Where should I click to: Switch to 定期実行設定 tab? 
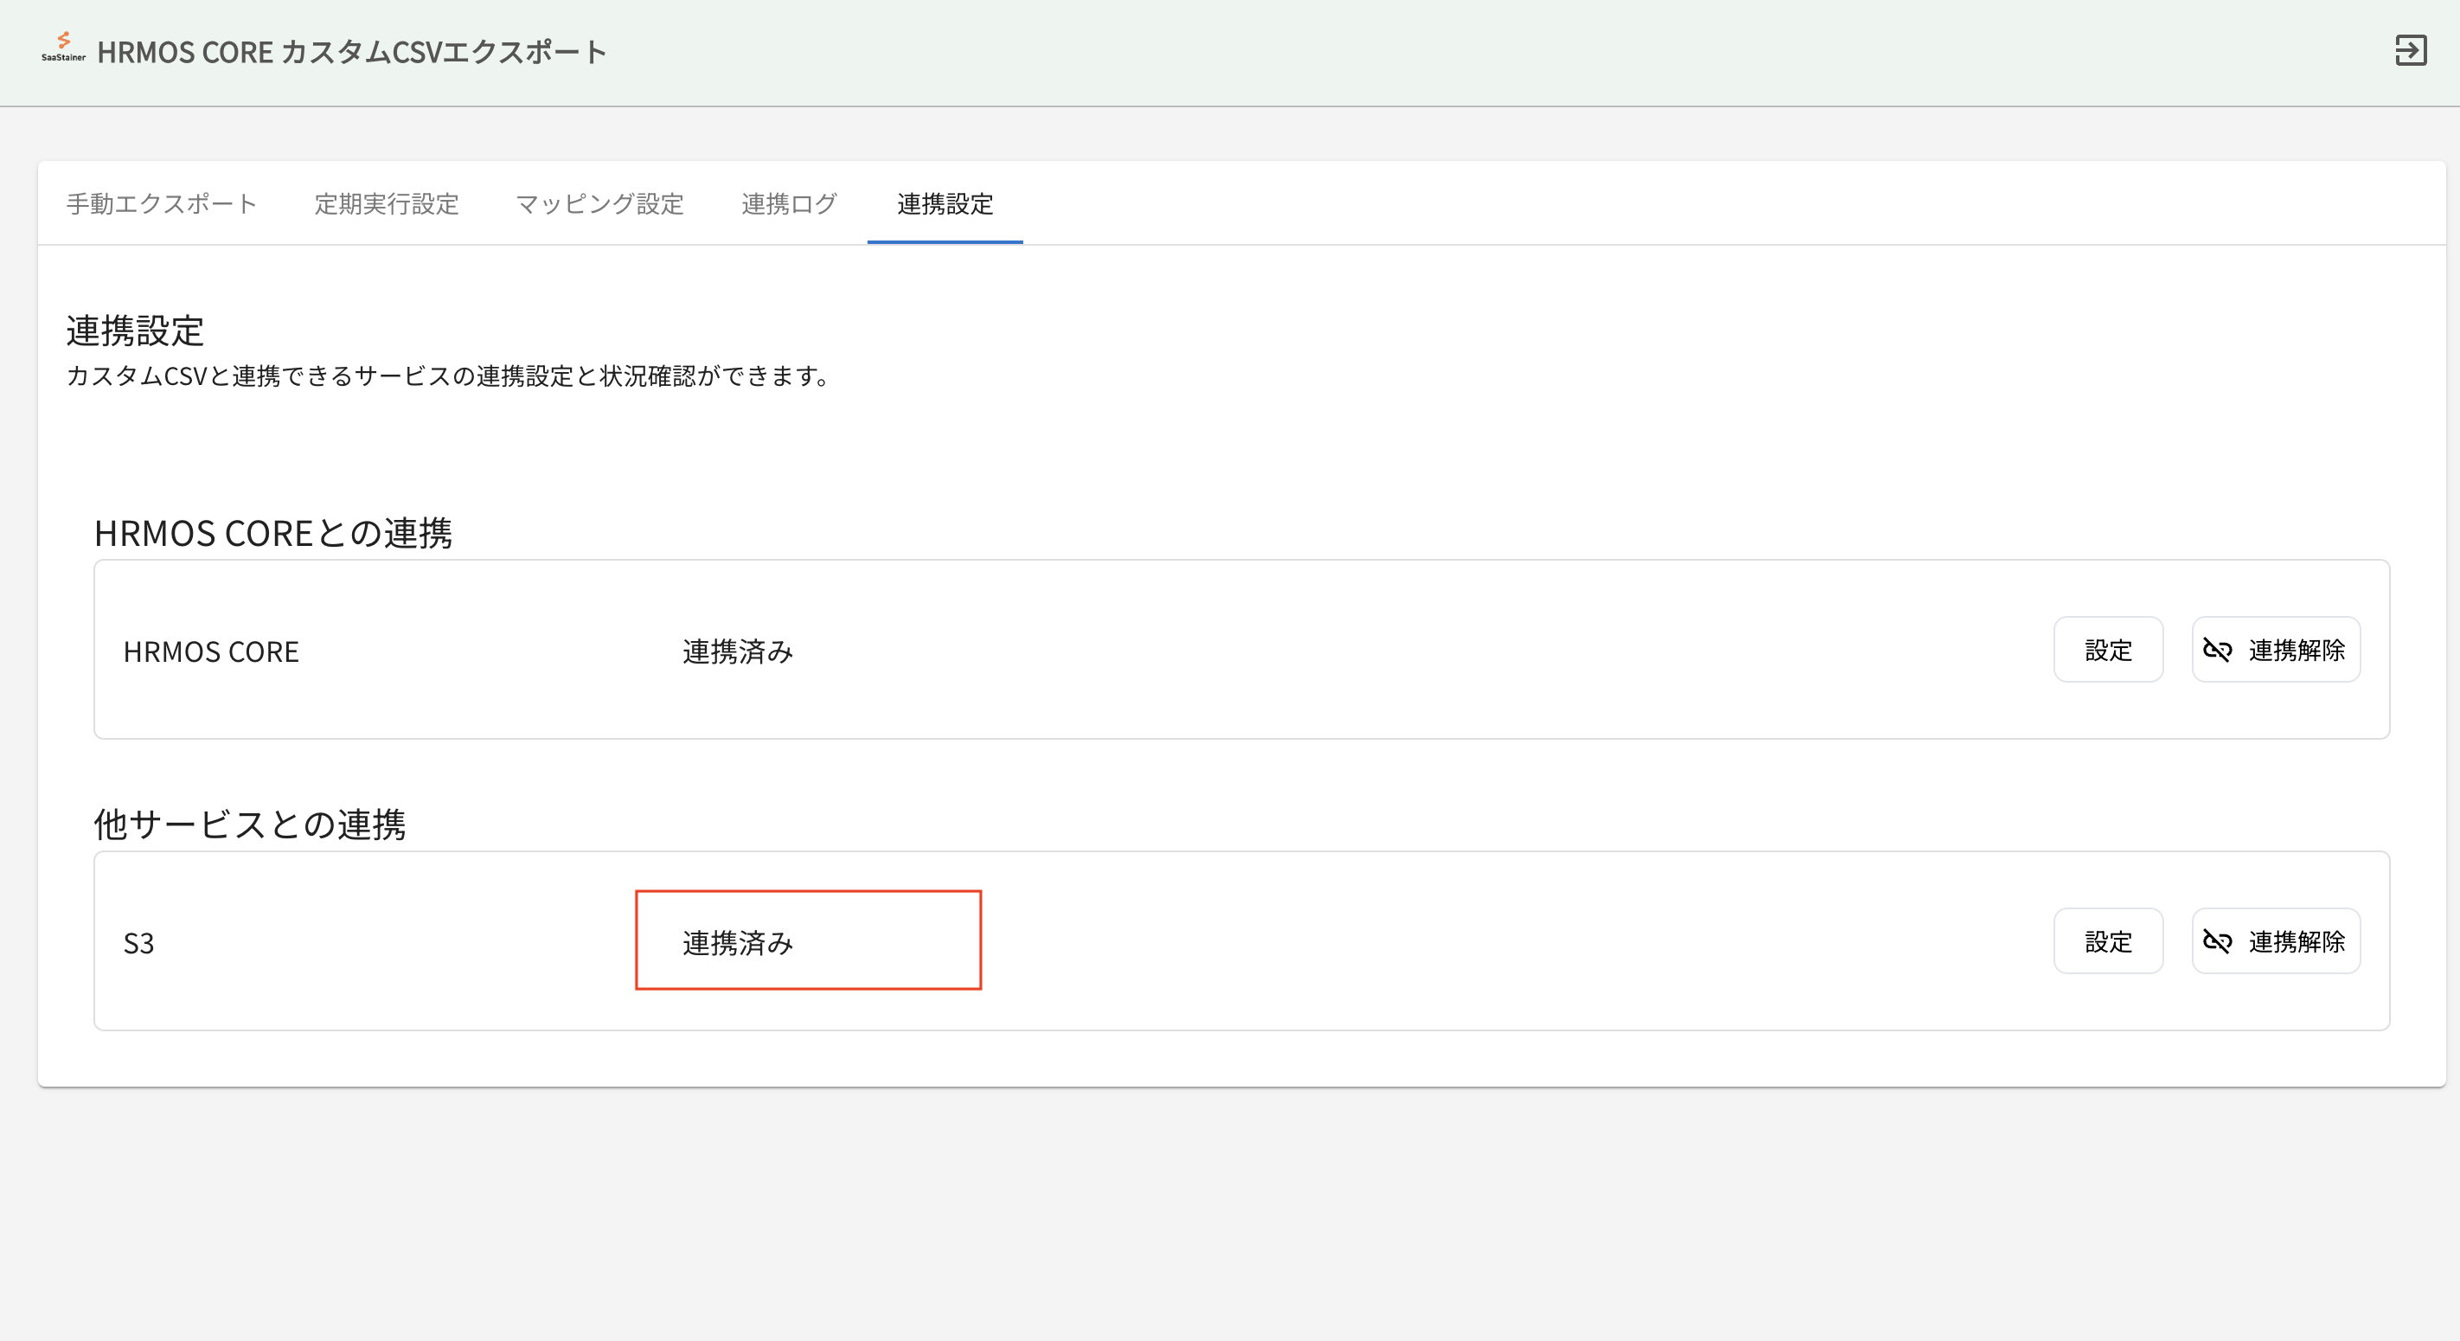click(x=386, y=203)
